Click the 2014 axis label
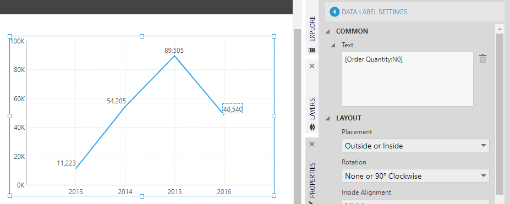 pyautogui.click(x=125, y=192)
